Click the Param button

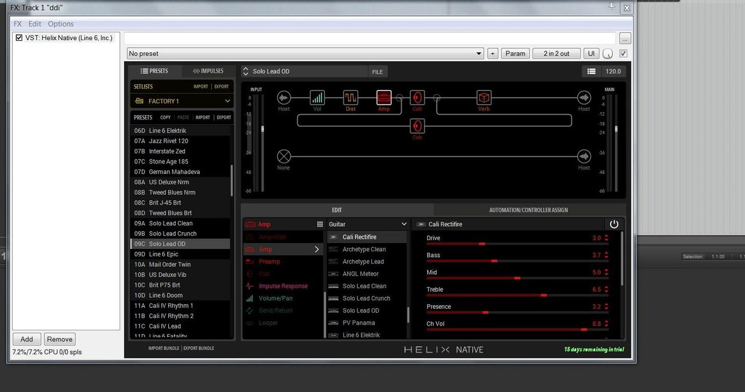515,54
